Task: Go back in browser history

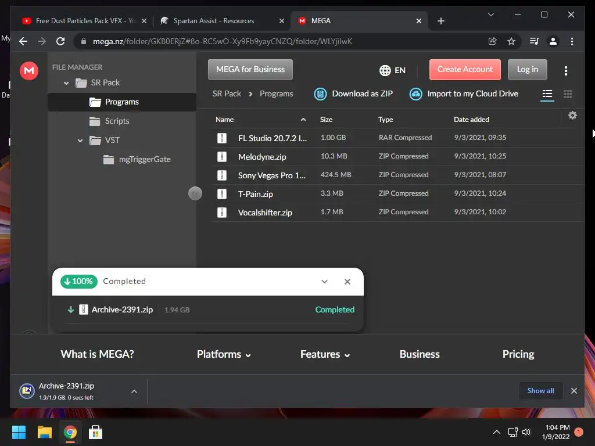Action: tap(23, 41)
